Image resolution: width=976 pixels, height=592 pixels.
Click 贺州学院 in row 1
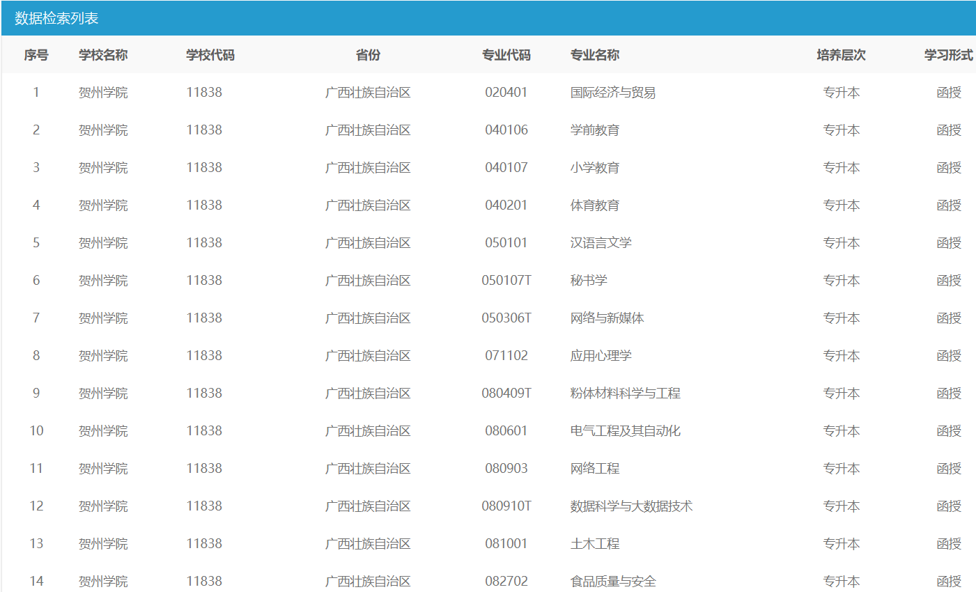coord(103,93)
